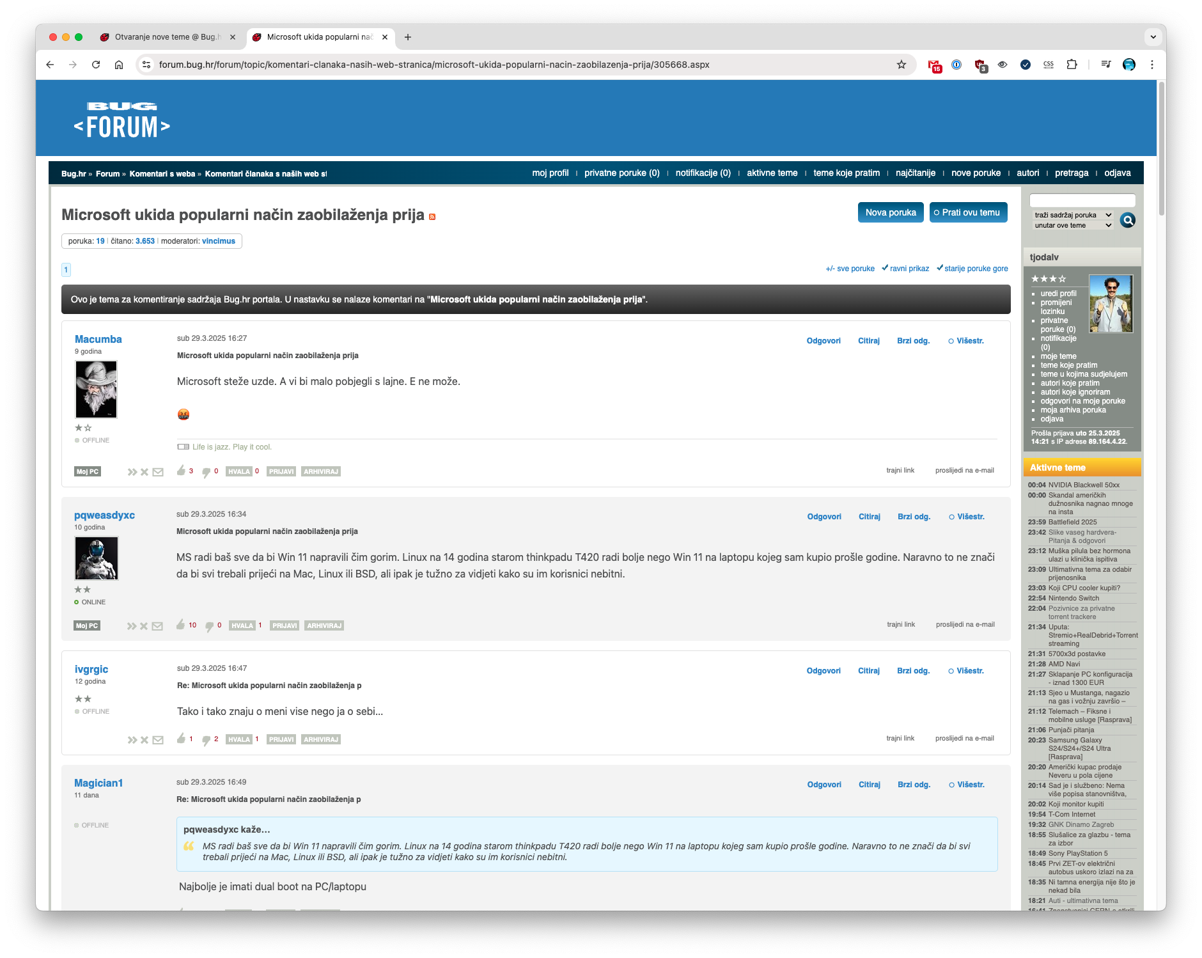Go to browser home page

119,65
